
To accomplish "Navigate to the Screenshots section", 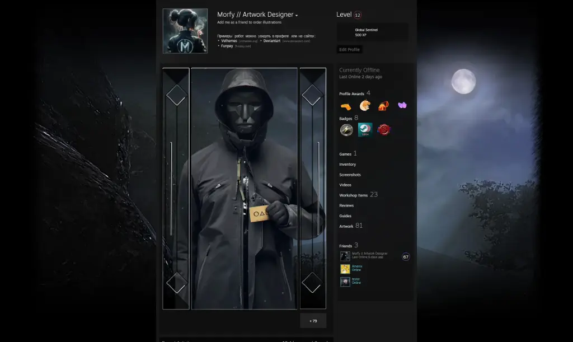I will (x=349, y=174).
